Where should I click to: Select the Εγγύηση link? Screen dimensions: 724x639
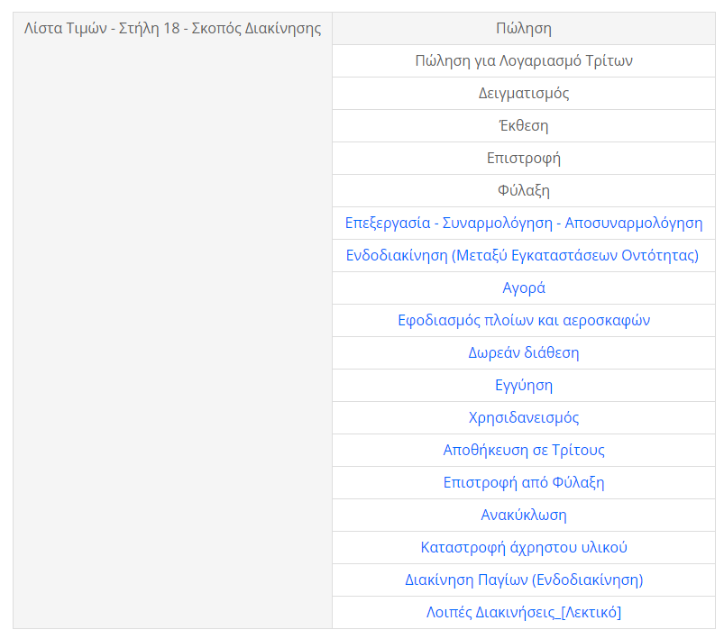coord(524,385)
